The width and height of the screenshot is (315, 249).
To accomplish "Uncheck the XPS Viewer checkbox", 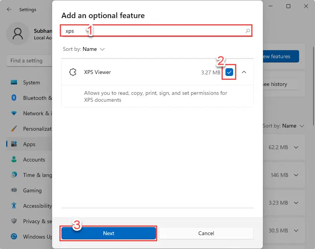I will pos(229,72).
